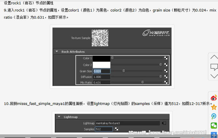Click the Samples 512 field

click(104, 129)
